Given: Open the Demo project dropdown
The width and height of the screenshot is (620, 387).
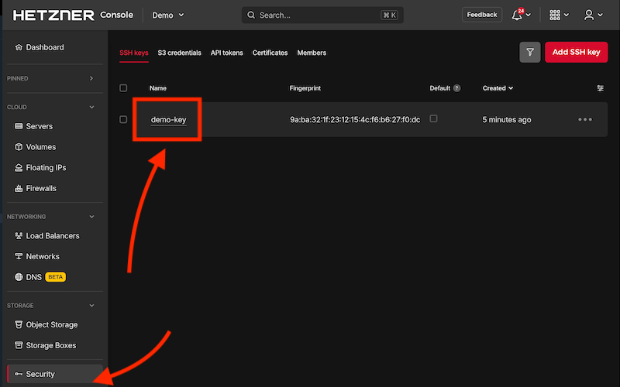Looking at the screenshot, I should click(168, 15).
